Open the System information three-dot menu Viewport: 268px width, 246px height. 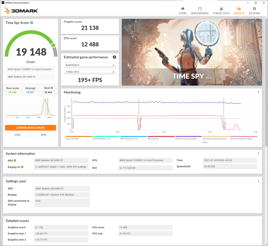[258, 154]
